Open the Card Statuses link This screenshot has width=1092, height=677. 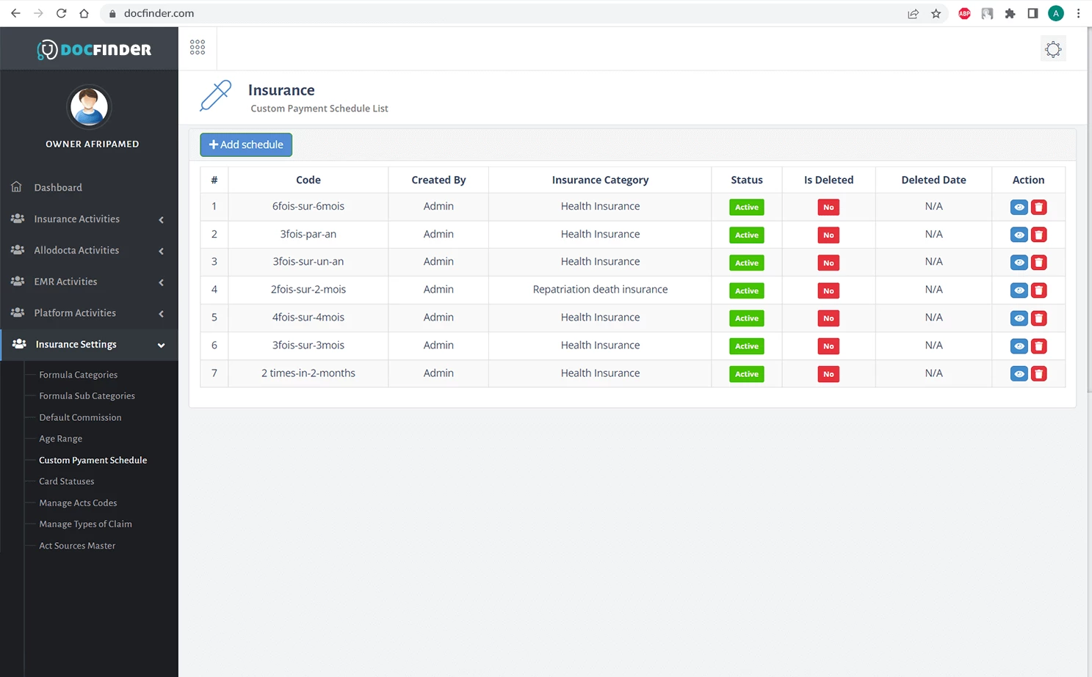coord(66,481)
